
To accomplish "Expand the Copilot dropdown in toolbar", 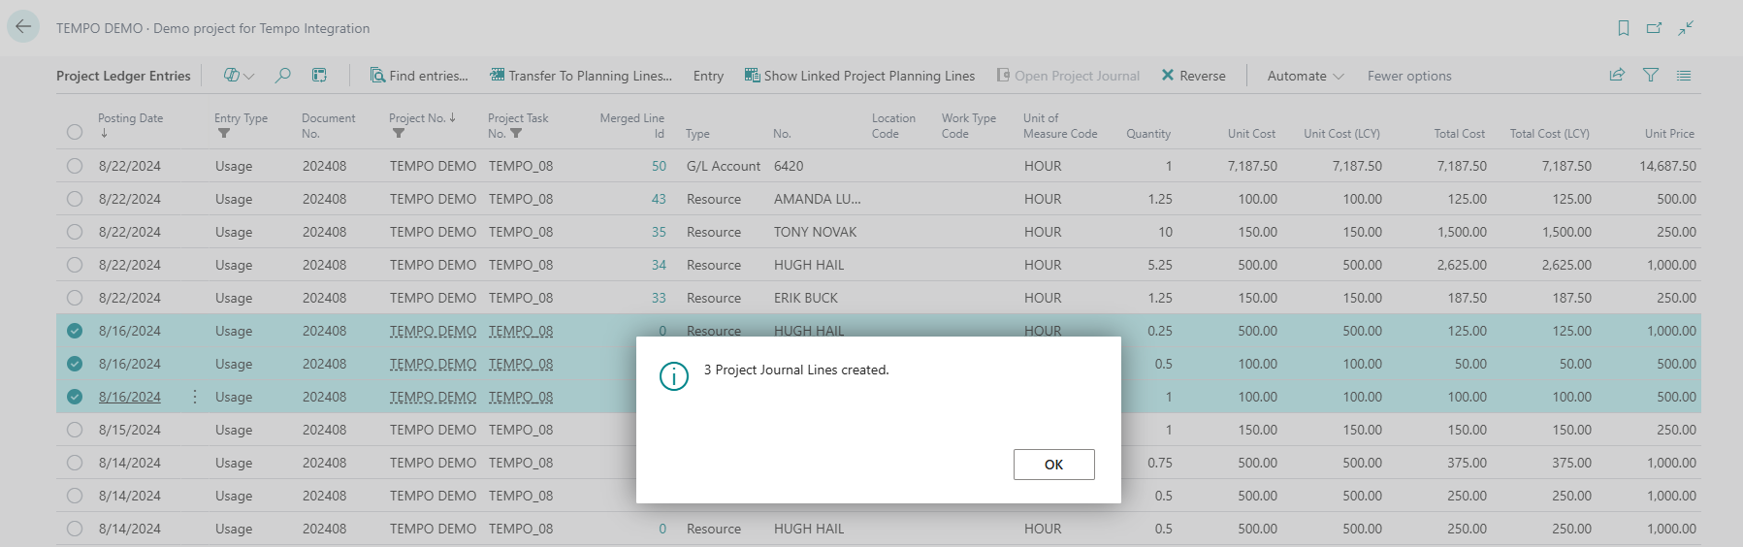I will 239,76.
